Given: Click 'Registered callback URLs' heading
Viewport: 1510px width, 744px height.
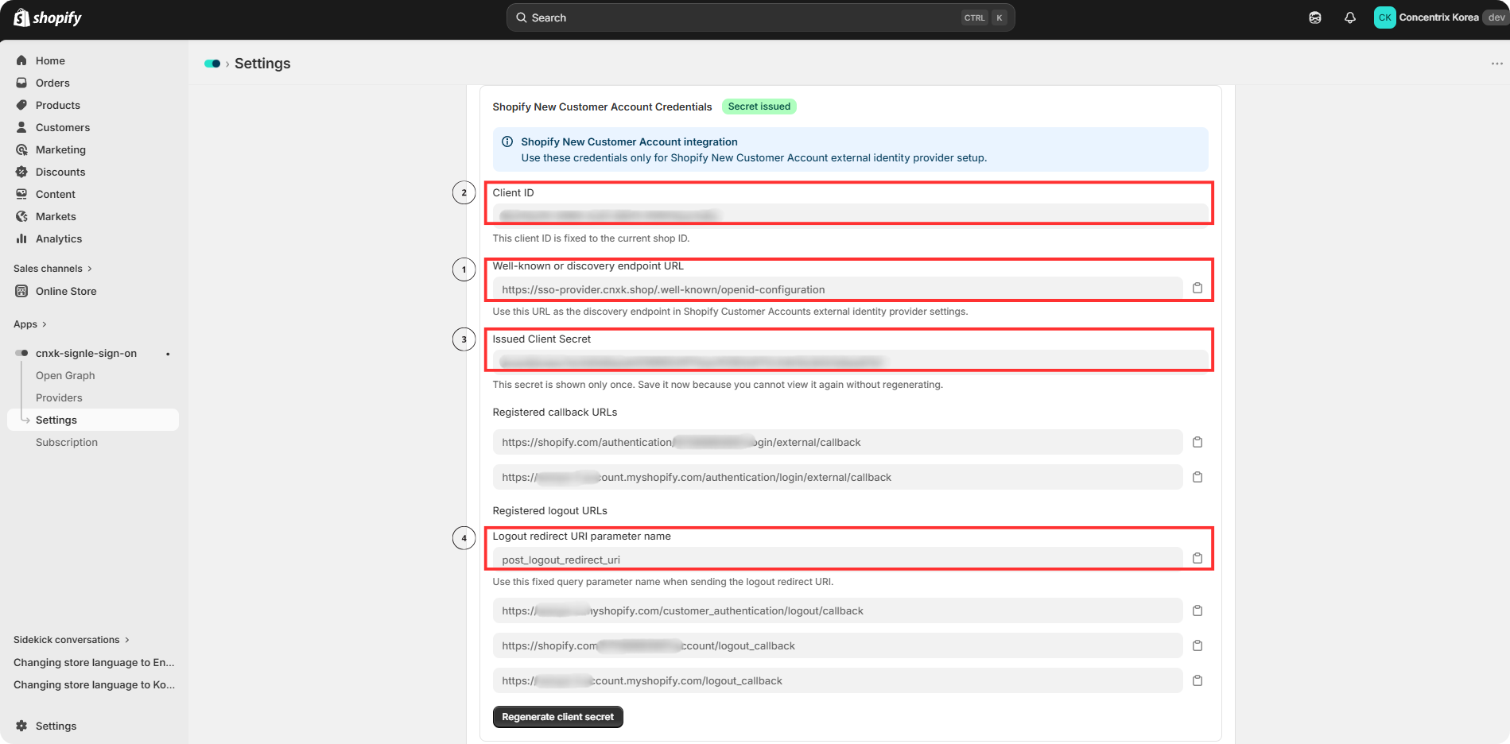Looking at the screenshot, I should 555,412.
